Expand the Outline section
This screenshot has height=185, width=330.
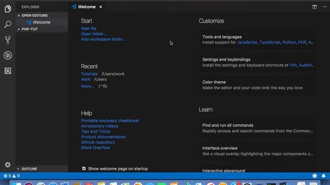42,169
